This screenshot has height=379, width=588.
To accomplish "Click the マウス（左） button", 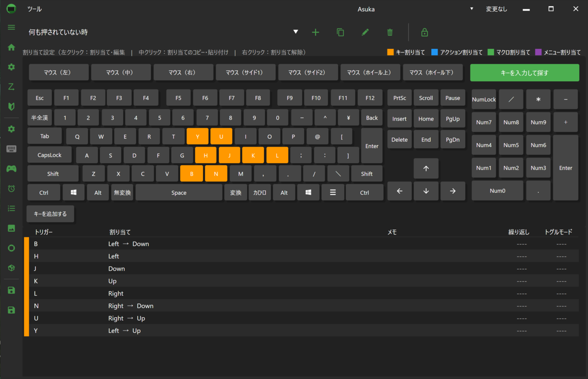I will point(59,72).
